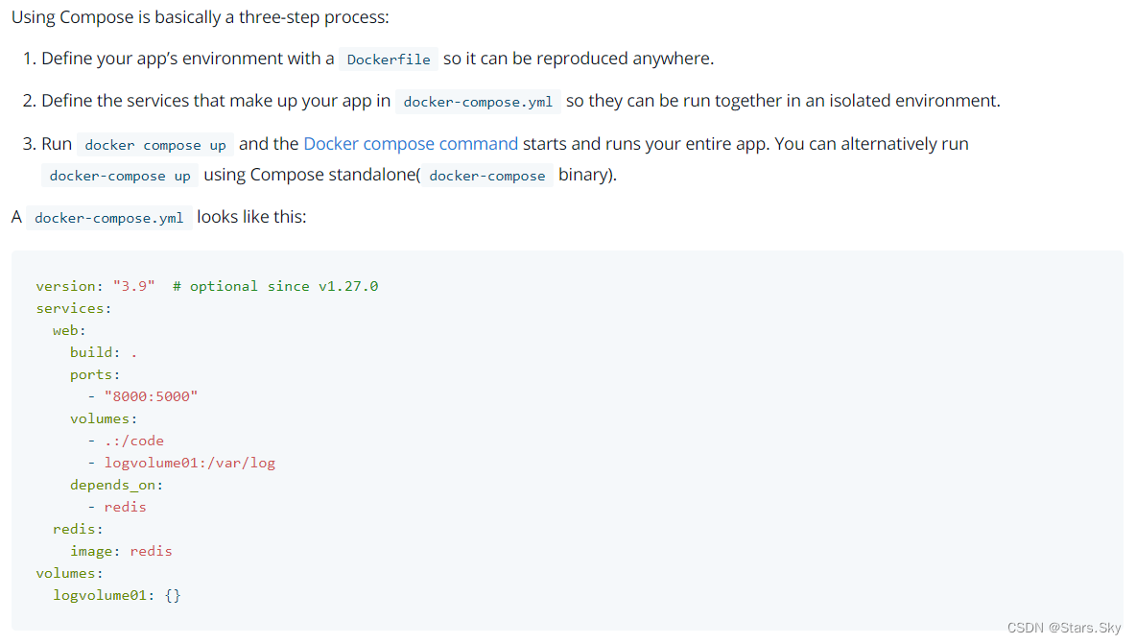The width and height of the screenshot is (1136, 644).
Task: Select the web: service entry
Action: tap(67, 329)
